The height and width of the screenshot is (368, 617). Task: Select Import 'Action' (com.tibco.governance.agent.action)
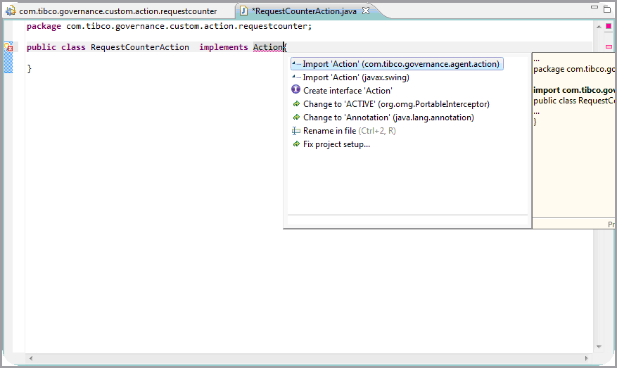click(397, 64)
